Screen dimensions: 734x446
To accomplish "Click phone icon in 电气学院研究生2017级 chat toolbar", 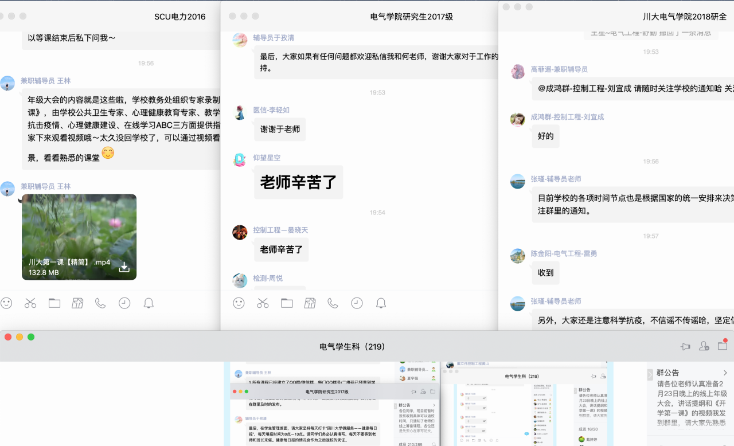I will point(333,303).
